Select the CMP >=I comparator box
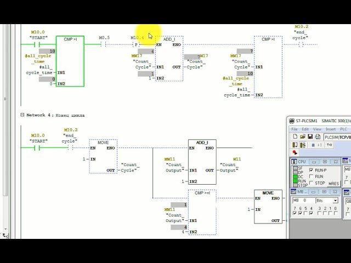351x263 pixels. (202, 212)
